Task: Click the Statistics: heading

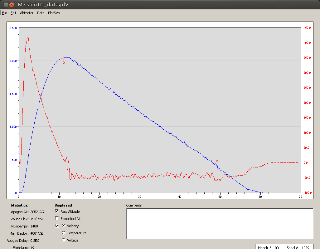Action: pos(20,205)
